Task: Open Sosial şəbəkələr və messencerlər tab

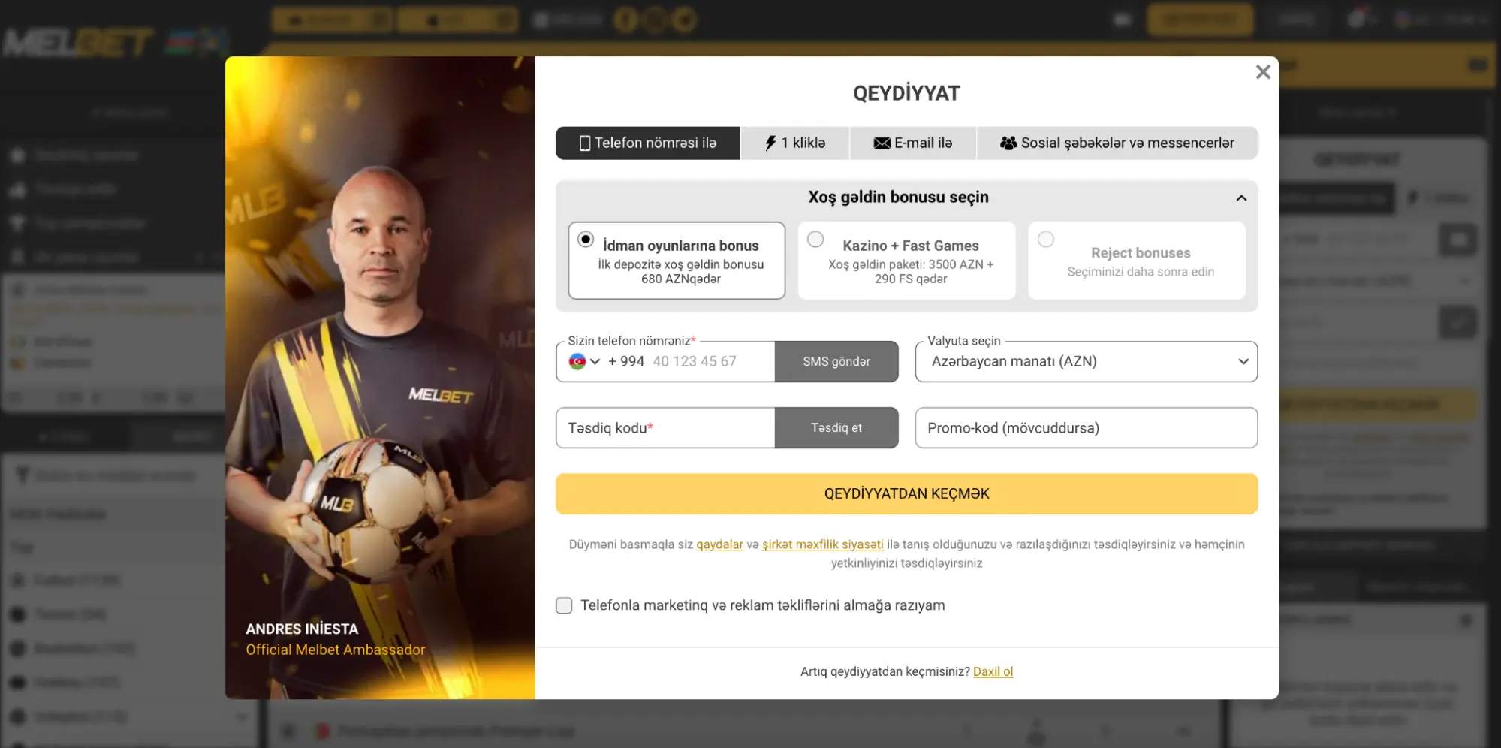Action: pyautogui.click(x=1117, y=143)
